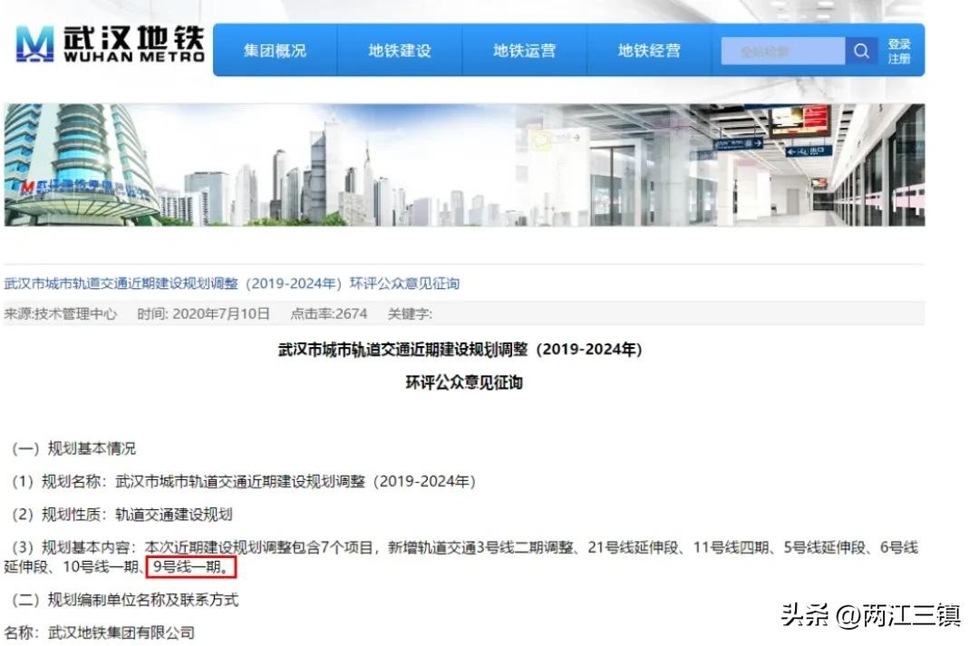Click the Wuhan Metro logo
Image resolution: width=979 pixels, height=646 pixels.
111,44
